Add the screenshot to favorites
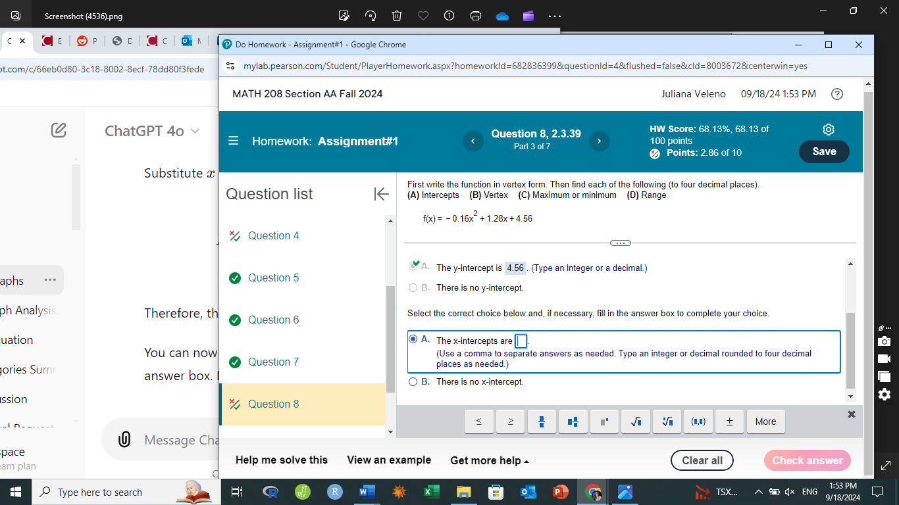 pos(423,16)
